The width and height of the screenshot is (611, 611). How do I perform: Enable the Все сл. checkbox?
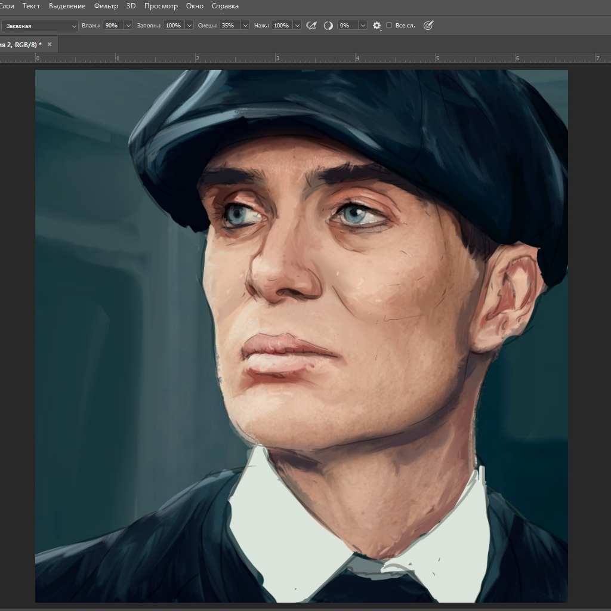click(x=389, y=25)
